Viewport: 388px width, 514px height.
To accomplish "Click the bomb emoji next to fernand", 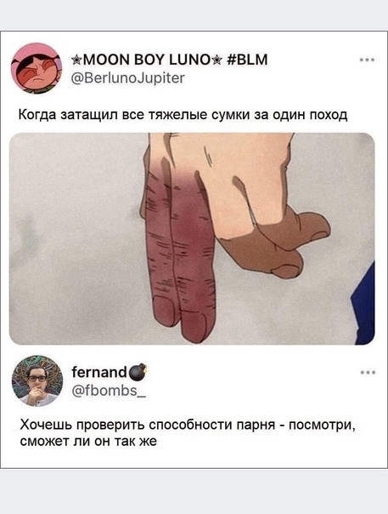I will (x=138, y=373).
